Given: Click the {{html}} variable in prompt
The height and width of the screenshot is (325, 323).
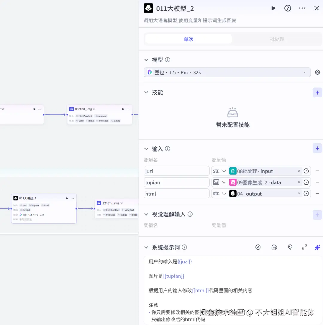Looking at the screenshot, I should click(x=200, y=291).
